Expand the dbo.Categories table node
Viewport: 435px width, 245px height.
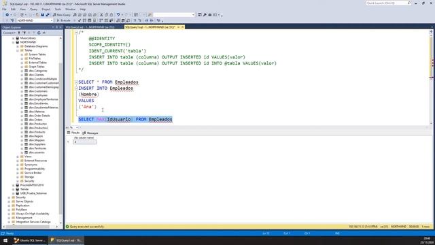[x=22, y=71]
